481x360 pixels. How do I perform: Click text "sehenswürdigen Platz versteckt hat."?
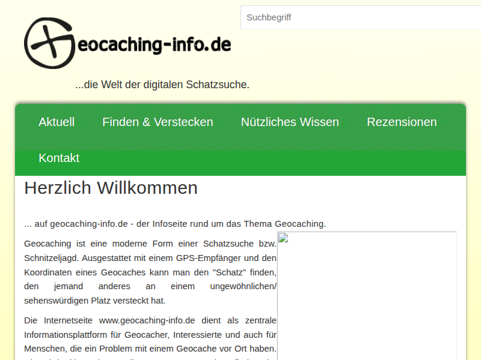click(x=95, y=301)
